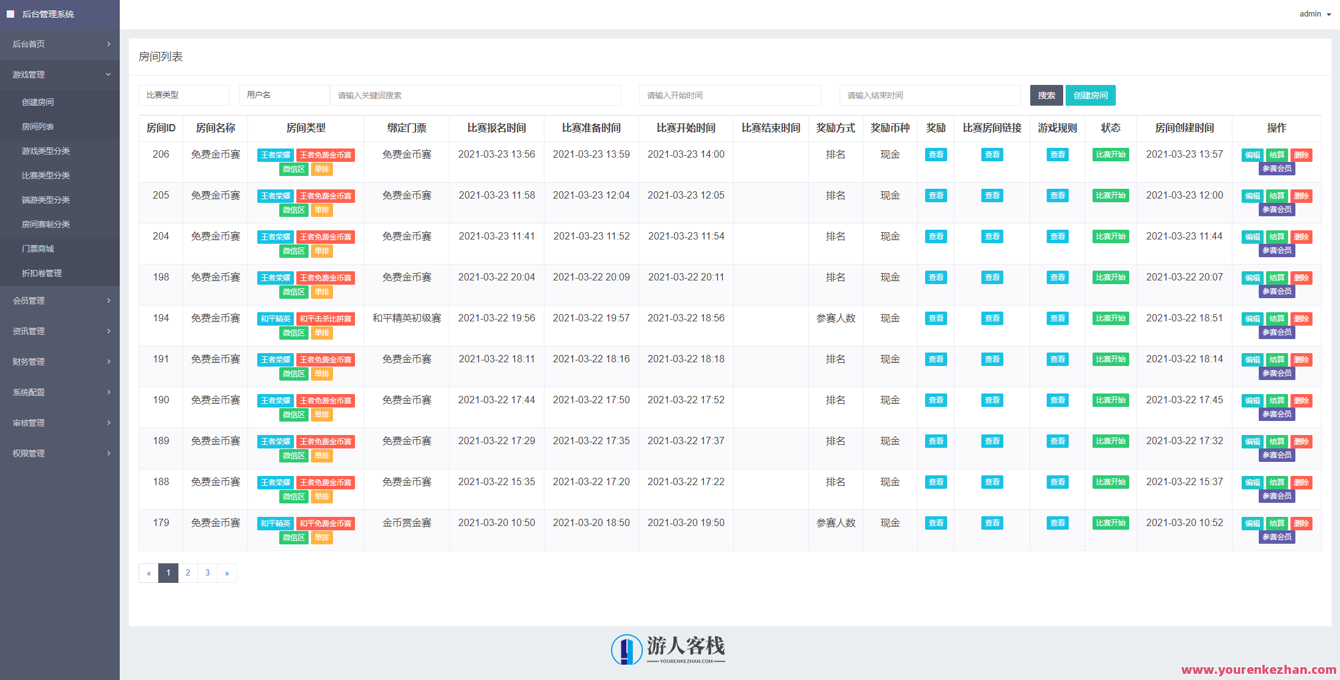1340x680 pixels.
Task: Settle room 204 via its 结算 button
Action: pos(1276,236)
